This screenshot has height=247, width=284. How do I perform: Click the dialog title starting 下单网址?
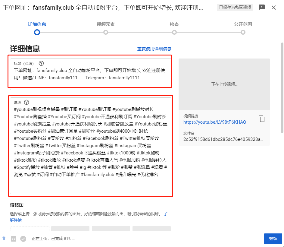(103, 8)
